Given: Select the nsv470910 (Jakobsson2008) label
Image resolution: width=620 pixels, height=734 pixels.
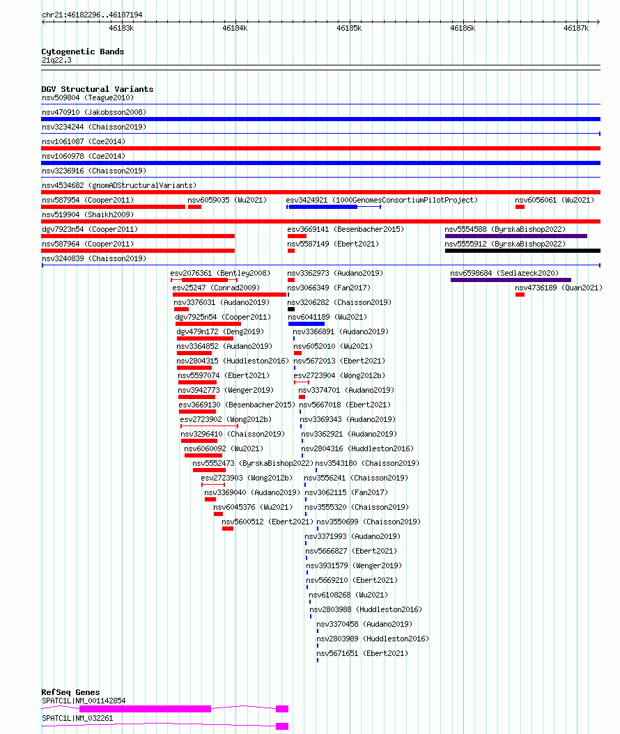Looking at the screenshot, I should 93,112.
